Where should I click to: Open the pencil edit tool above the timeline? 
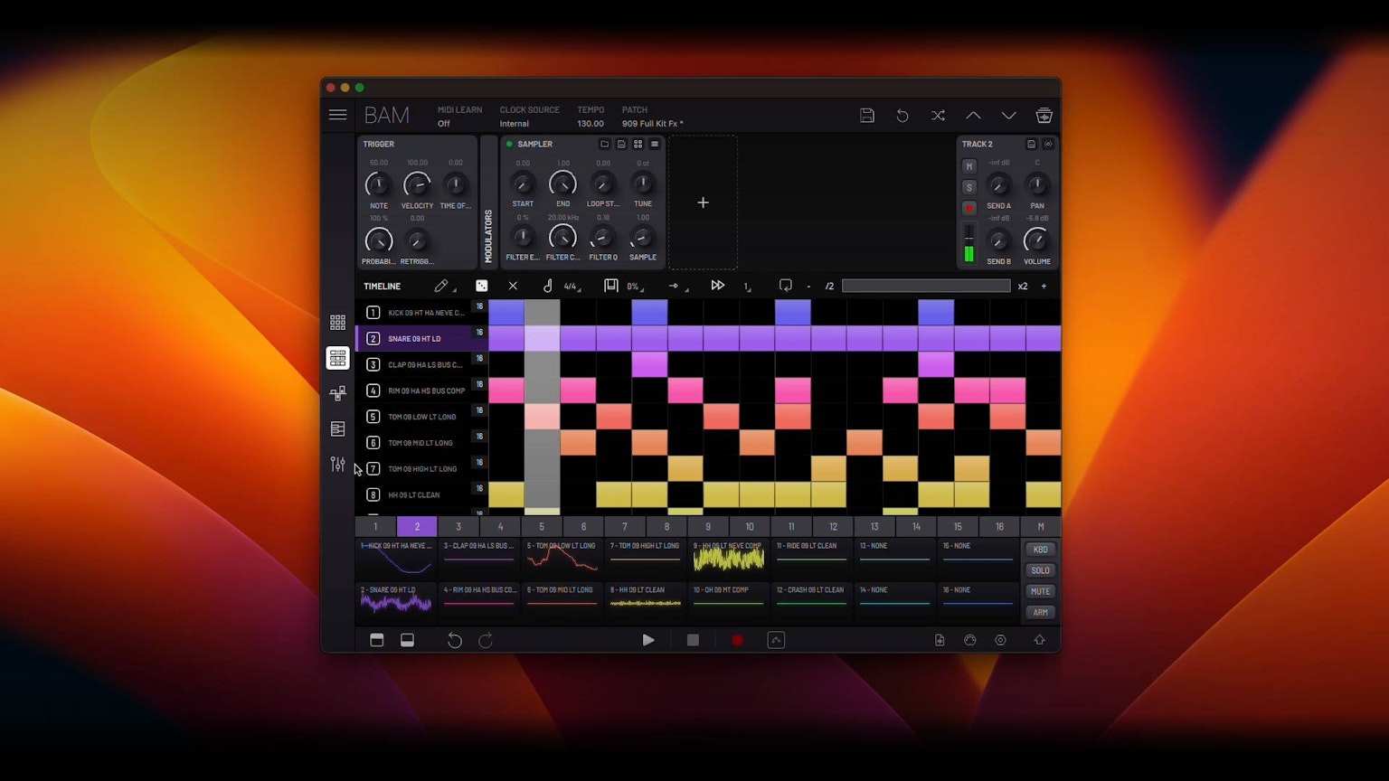click(x=441, y=286)
